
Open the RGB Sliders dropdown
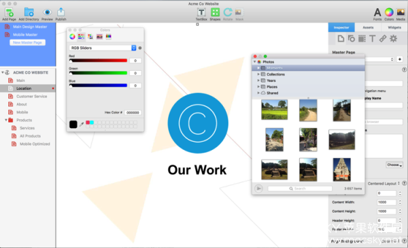pyautogui.click(x=103, y=48)
